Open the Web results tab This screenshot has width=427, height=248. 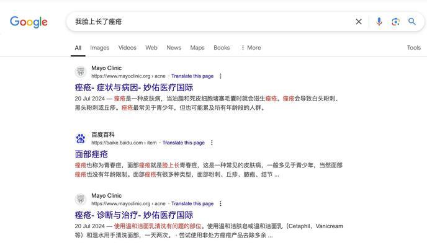coord(151,48)
